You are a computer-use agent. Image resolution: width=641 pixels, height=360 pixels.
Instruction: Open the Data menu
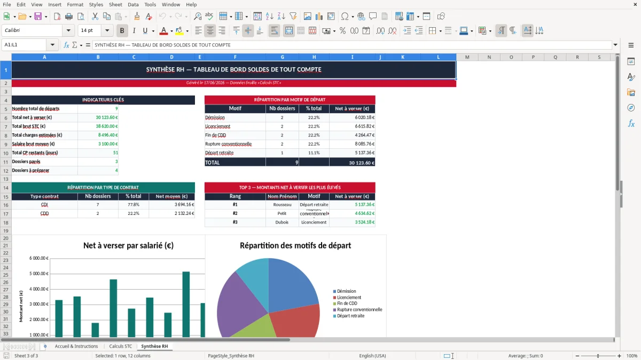pos(133,4)
